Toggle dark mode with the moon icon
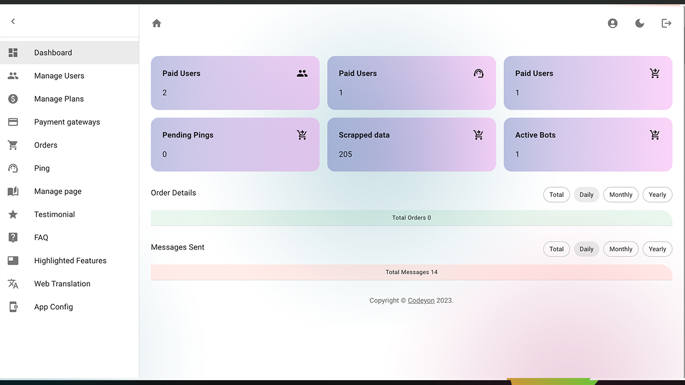Image resolution: width=685 pixels, height=385 pixels. [640, 23]
